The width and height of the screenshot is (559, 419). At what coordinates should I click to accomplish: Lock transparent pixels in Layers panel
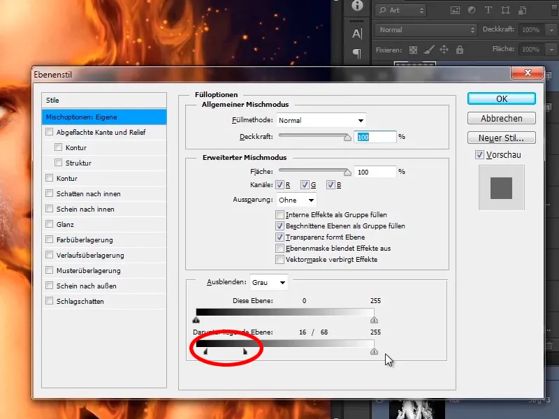pos(413,50)
